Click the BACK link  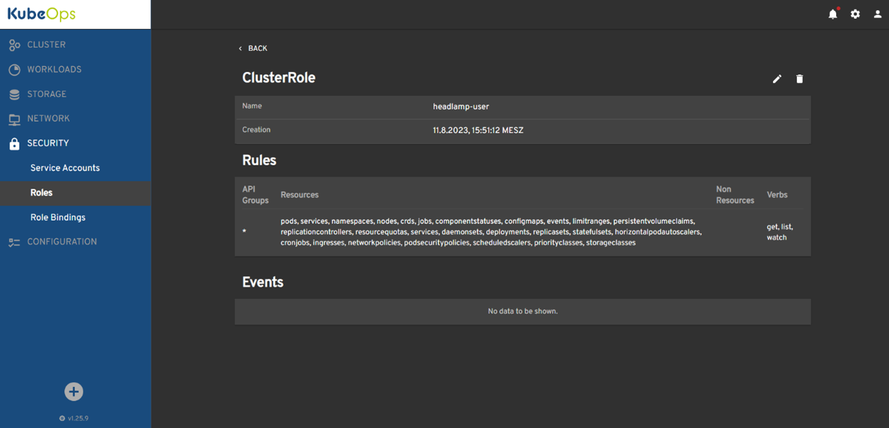(257, 48)
